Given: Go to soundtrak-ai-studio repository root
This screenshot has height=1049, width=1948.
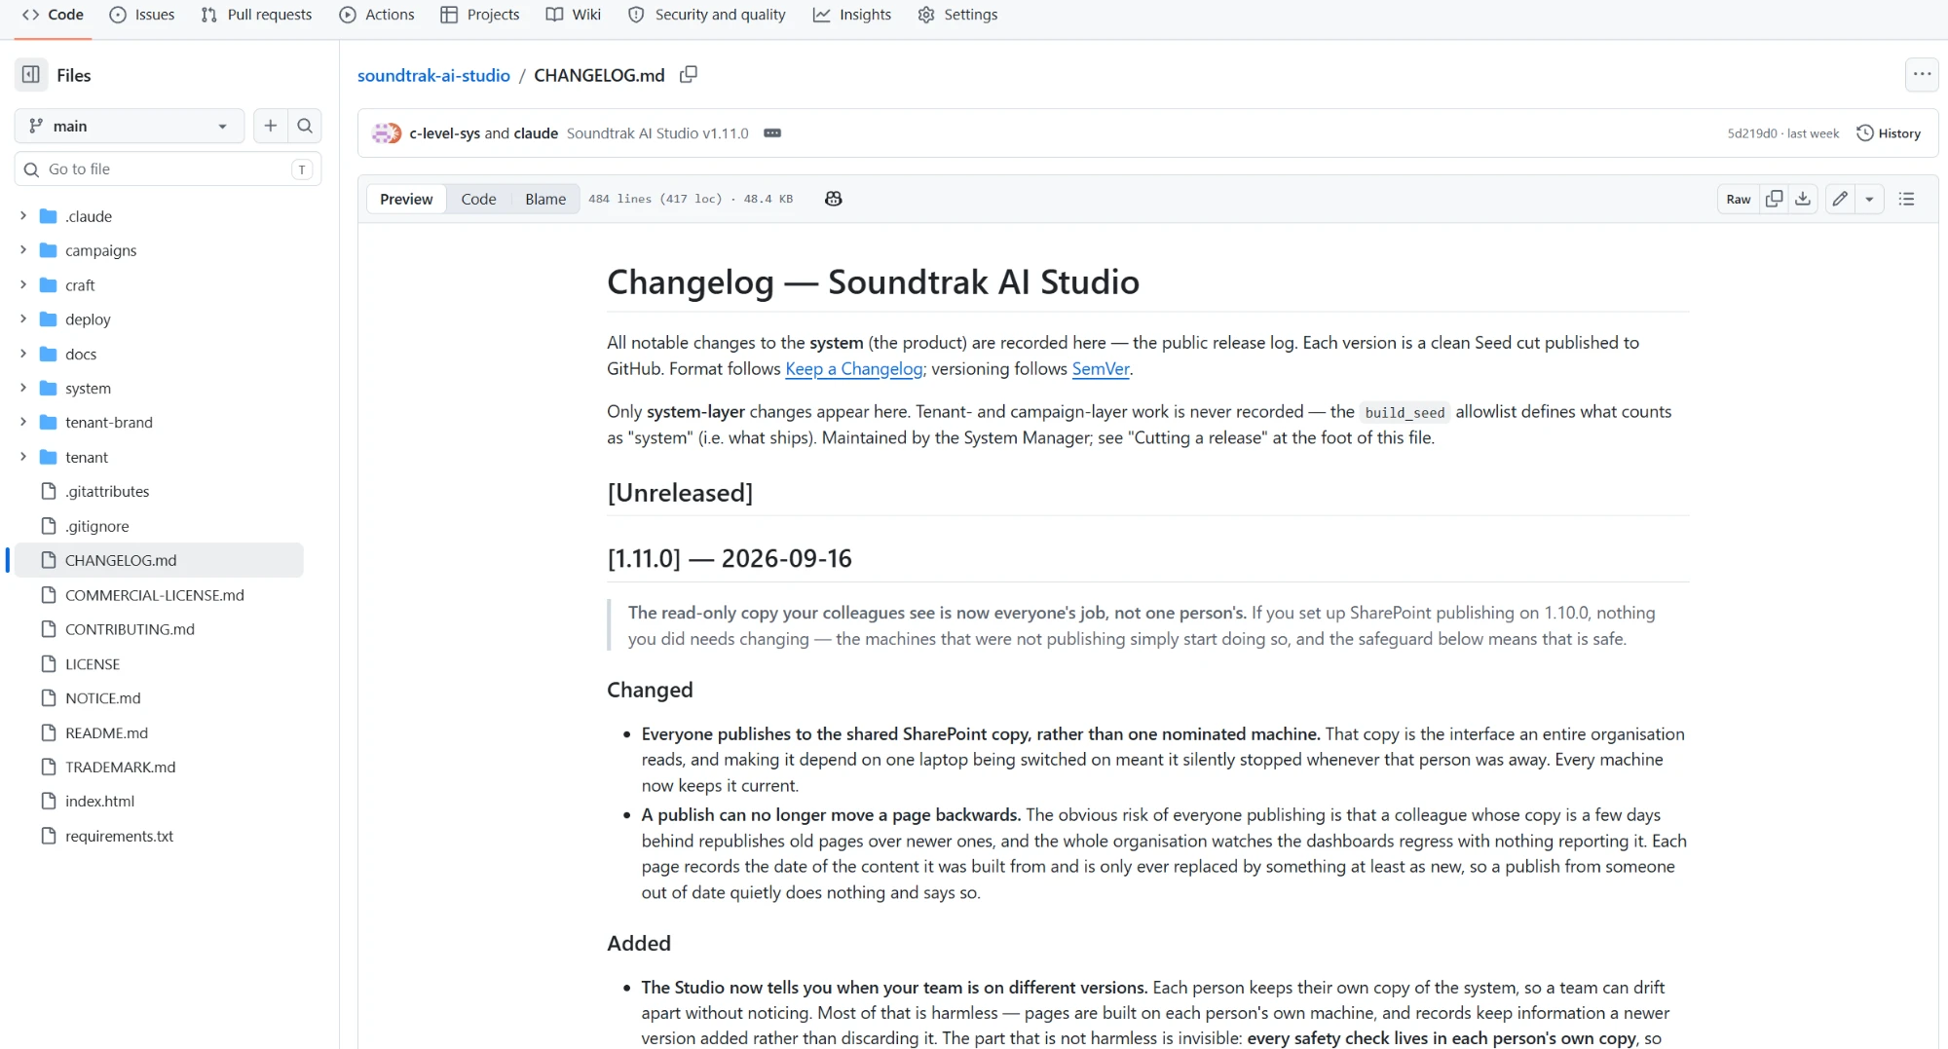Looking at the screenshot, I should [x=433, y=75].
